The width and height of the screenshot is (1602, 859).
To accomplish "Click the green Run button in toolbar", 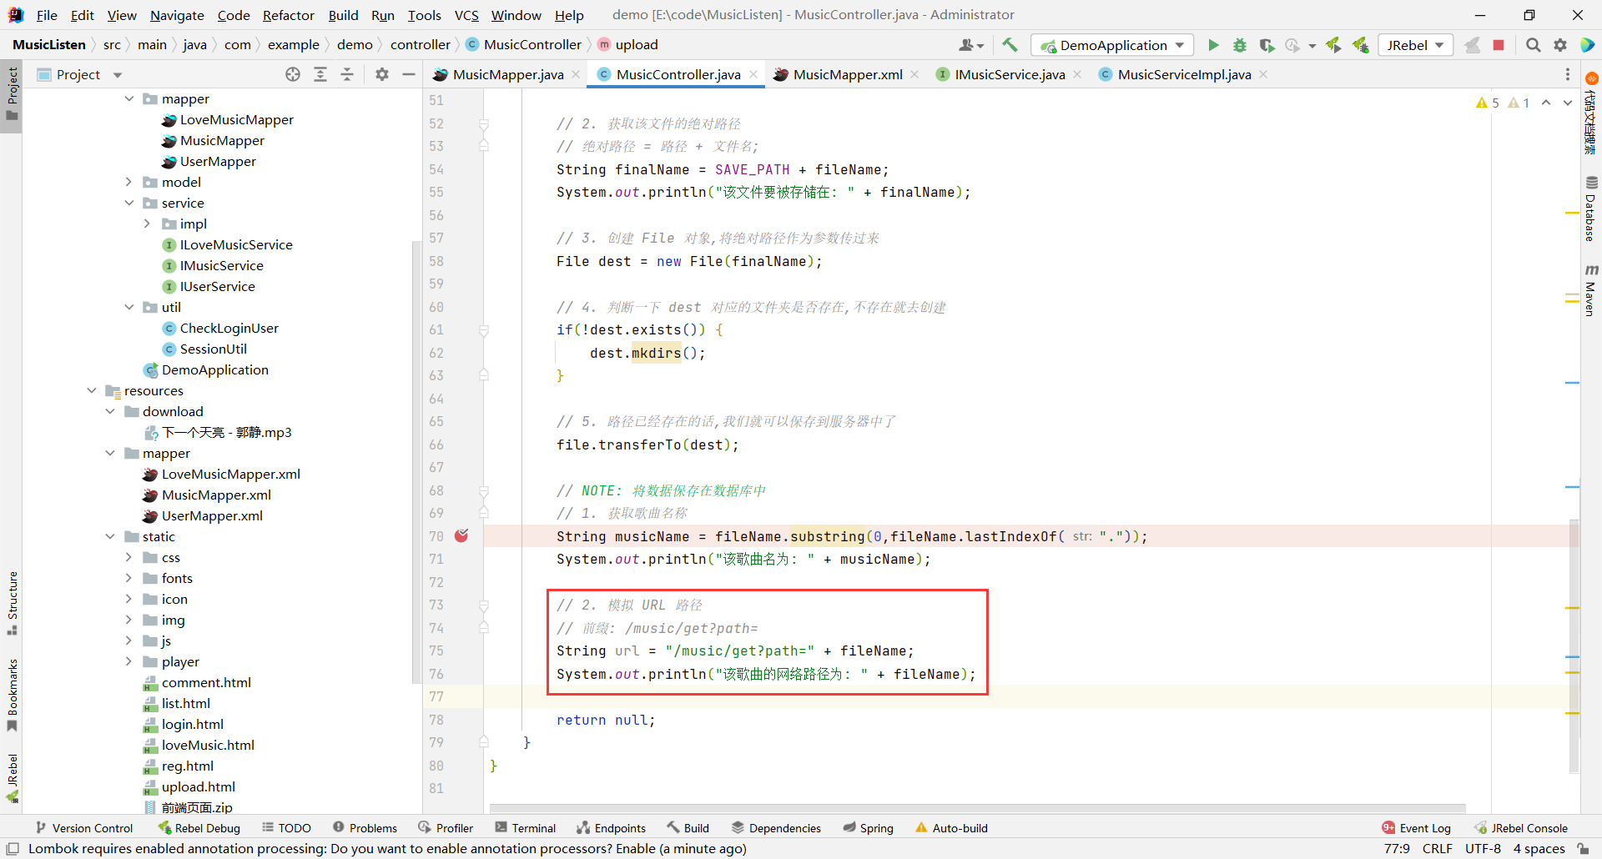I will 1213,45.
